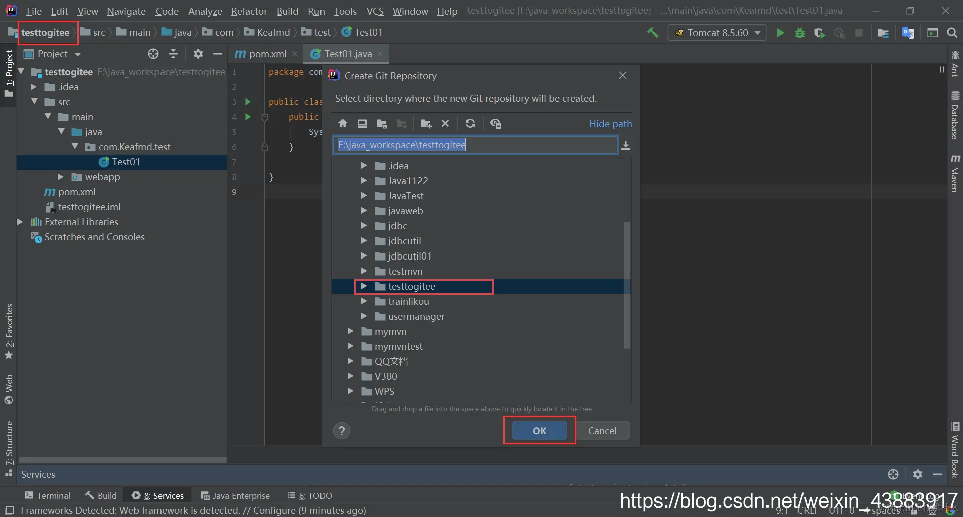Open the File menu
The width and height of the screenshot is (963, 517).
tap(34, 11)
